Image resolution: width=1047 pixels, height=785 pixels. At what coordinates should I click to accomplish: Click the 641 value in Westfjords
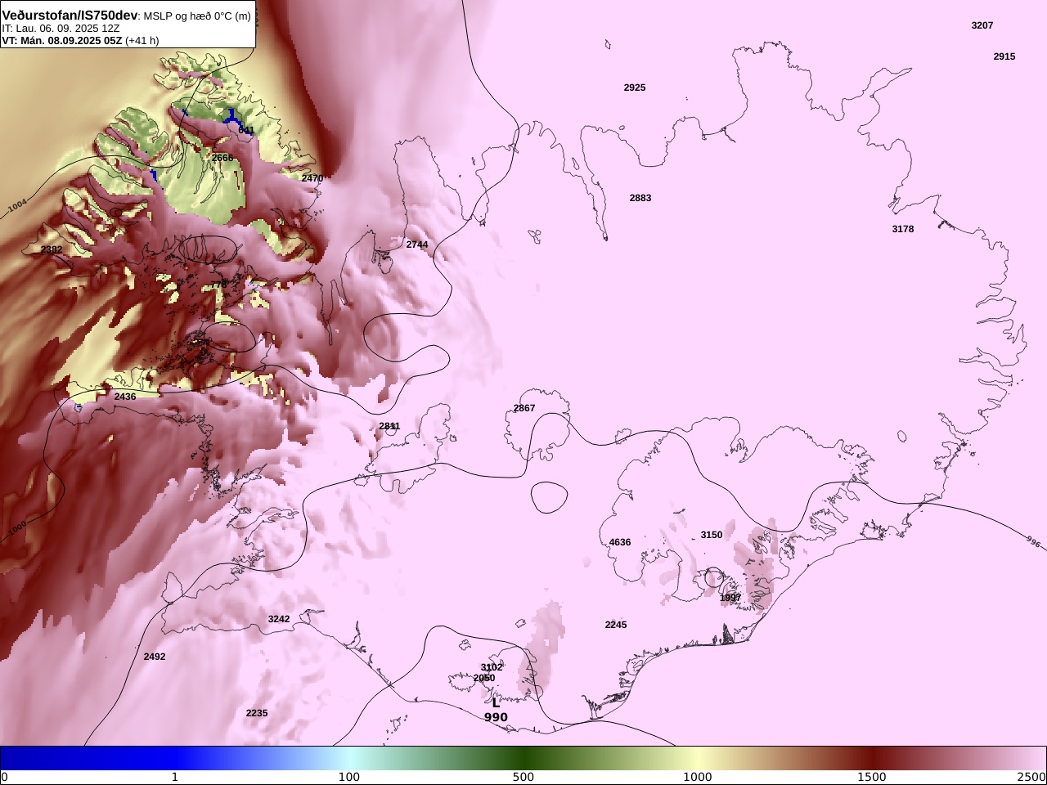pos(246,130)
